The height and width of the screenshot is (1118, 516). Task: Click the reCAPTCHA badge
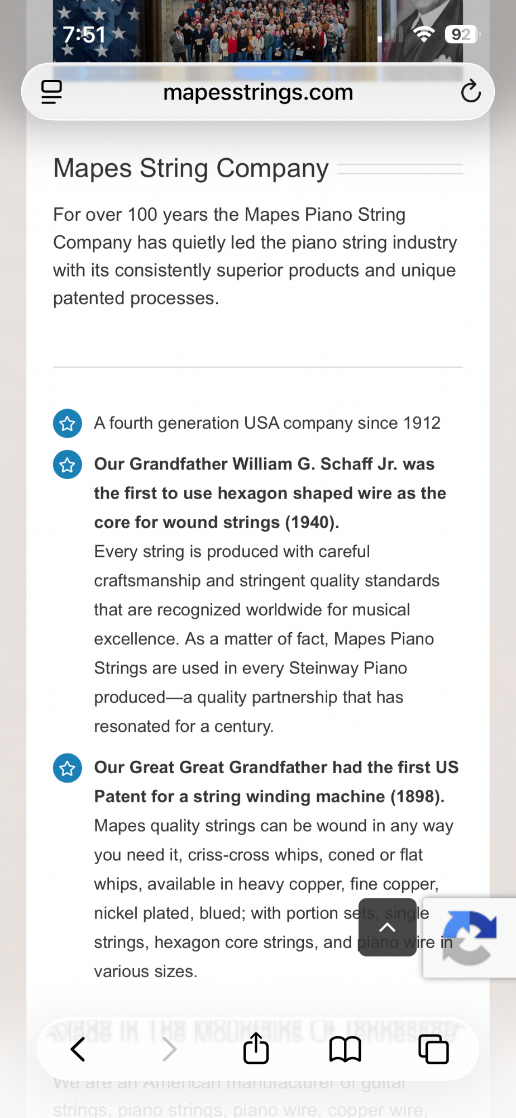[x=470, y=938]
